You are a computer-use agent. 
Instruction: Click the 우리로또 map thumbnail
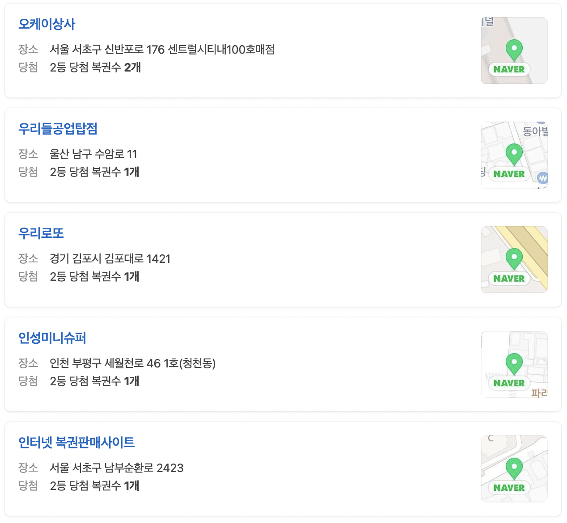coord(514,259)
